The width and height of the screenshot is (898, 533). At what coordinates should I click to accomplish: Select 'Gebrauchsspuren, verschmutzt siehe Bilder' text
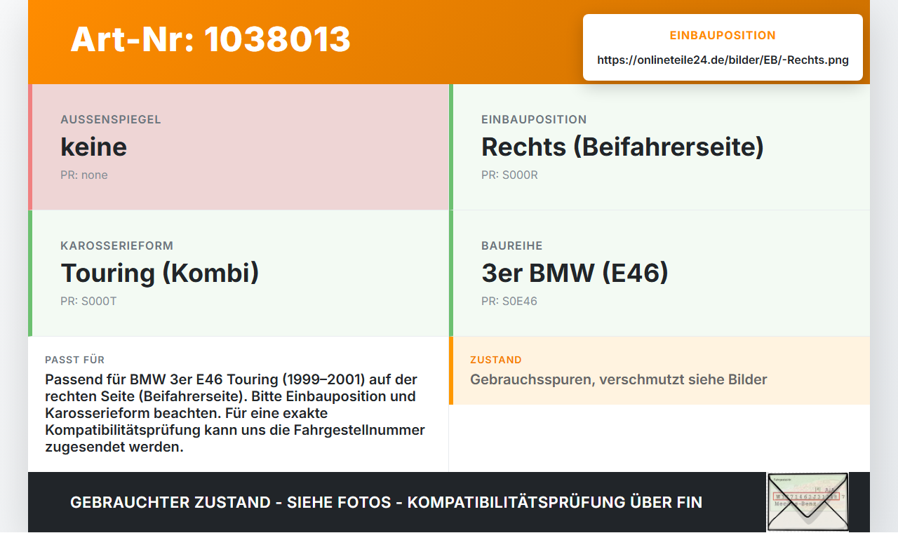pyautogui.click(x=619, y=379)
